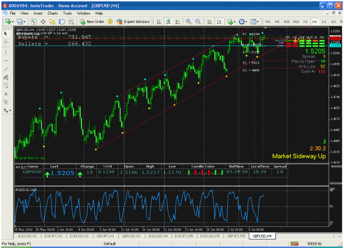Click the 'Default' profile in status bar
Image resolution: width=344 pixels, height=248 pixels.
tap(110, 244)
